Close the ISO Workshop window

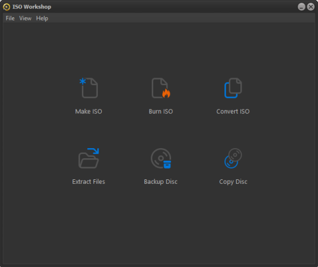pyautogui.click(x=311, y=7)
